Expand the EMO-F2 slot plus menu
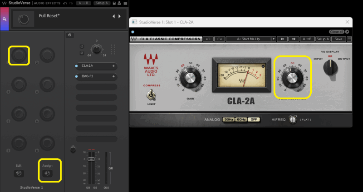This screenshot has width=363, height=192. click(113, 76)
